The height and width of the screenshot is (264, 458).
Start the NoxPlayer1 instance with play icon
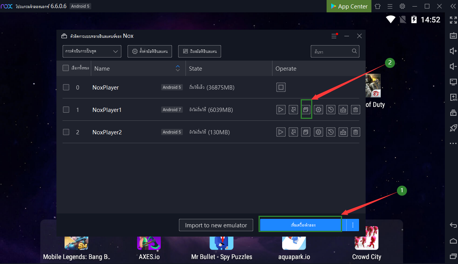[281, 110]
